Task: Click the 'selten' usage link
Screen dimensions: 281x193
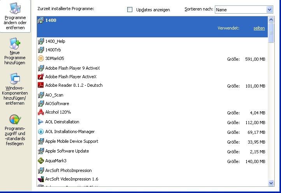Action: pos(259,28)
